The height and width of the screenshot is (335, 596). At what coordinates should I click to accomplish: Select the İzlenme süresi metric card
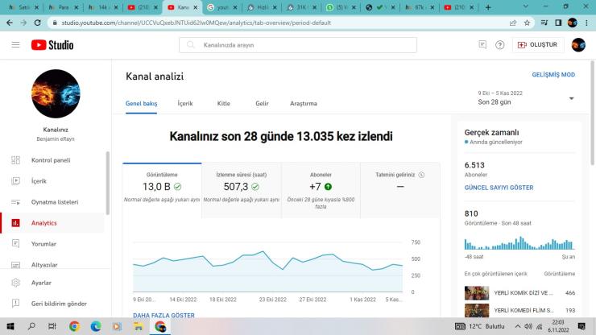tap(241, 185)
